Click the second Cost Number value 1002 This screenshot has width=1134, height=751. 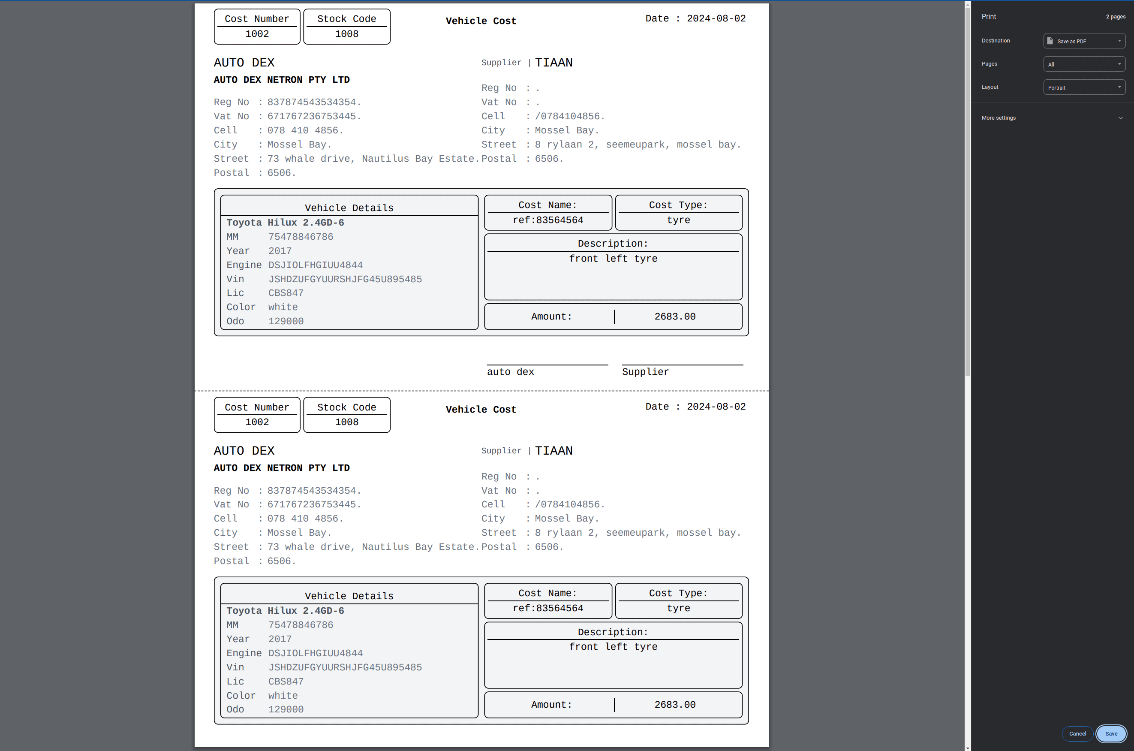tap(257, 422)
